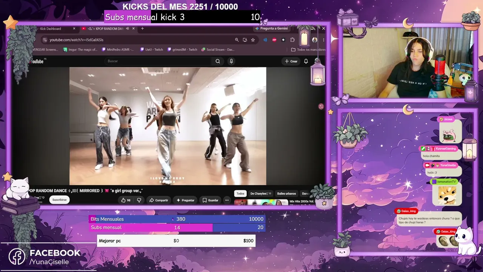483x272 pixels.
Task: Open the Chrome profile avatar
Action: (x=315, y=40)
